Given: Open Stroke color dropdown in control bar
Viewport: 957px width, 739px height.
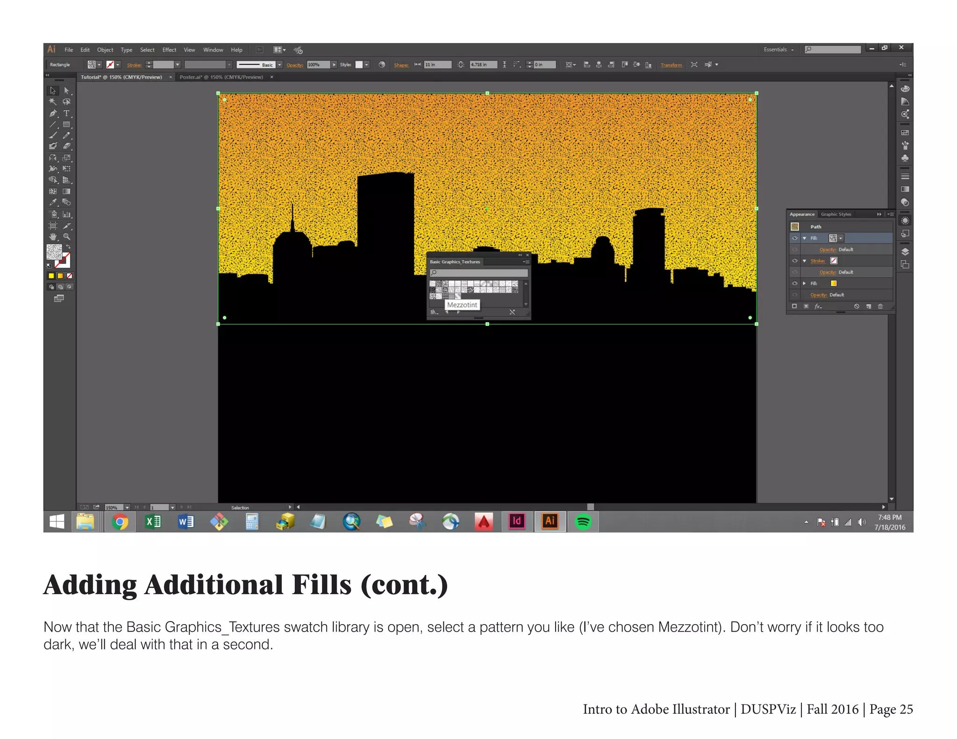Looking at the screenshot, I should pyautogui.click(x=118, y=65).
